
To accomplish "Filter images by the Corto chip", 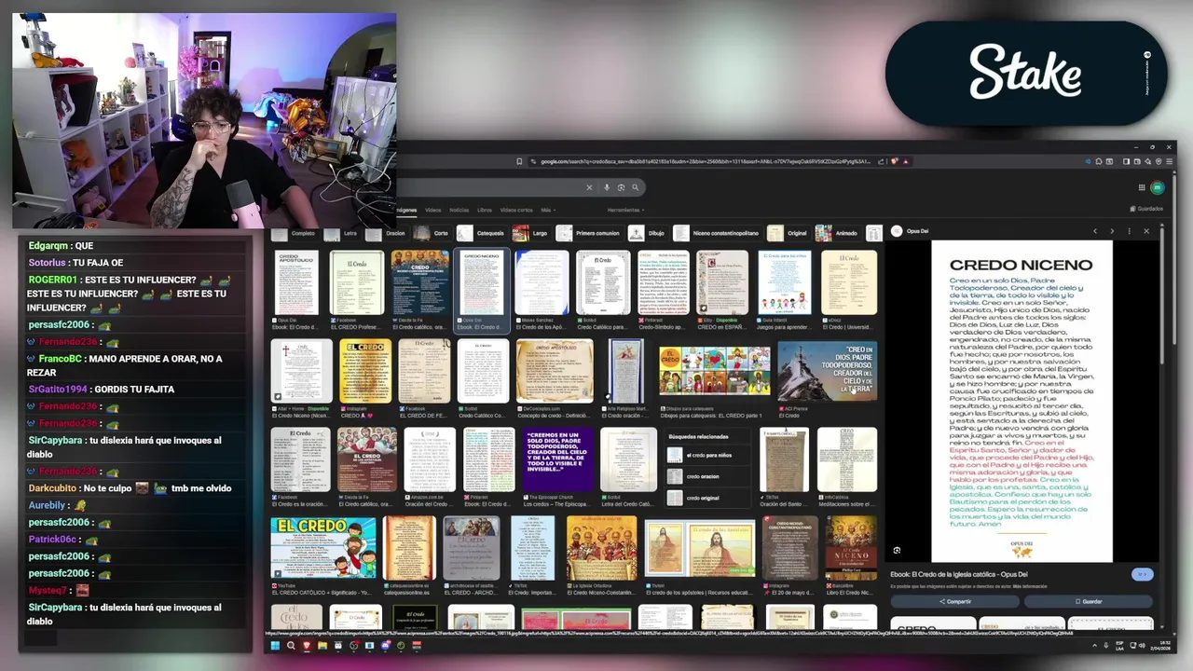I will click(432, 233).
